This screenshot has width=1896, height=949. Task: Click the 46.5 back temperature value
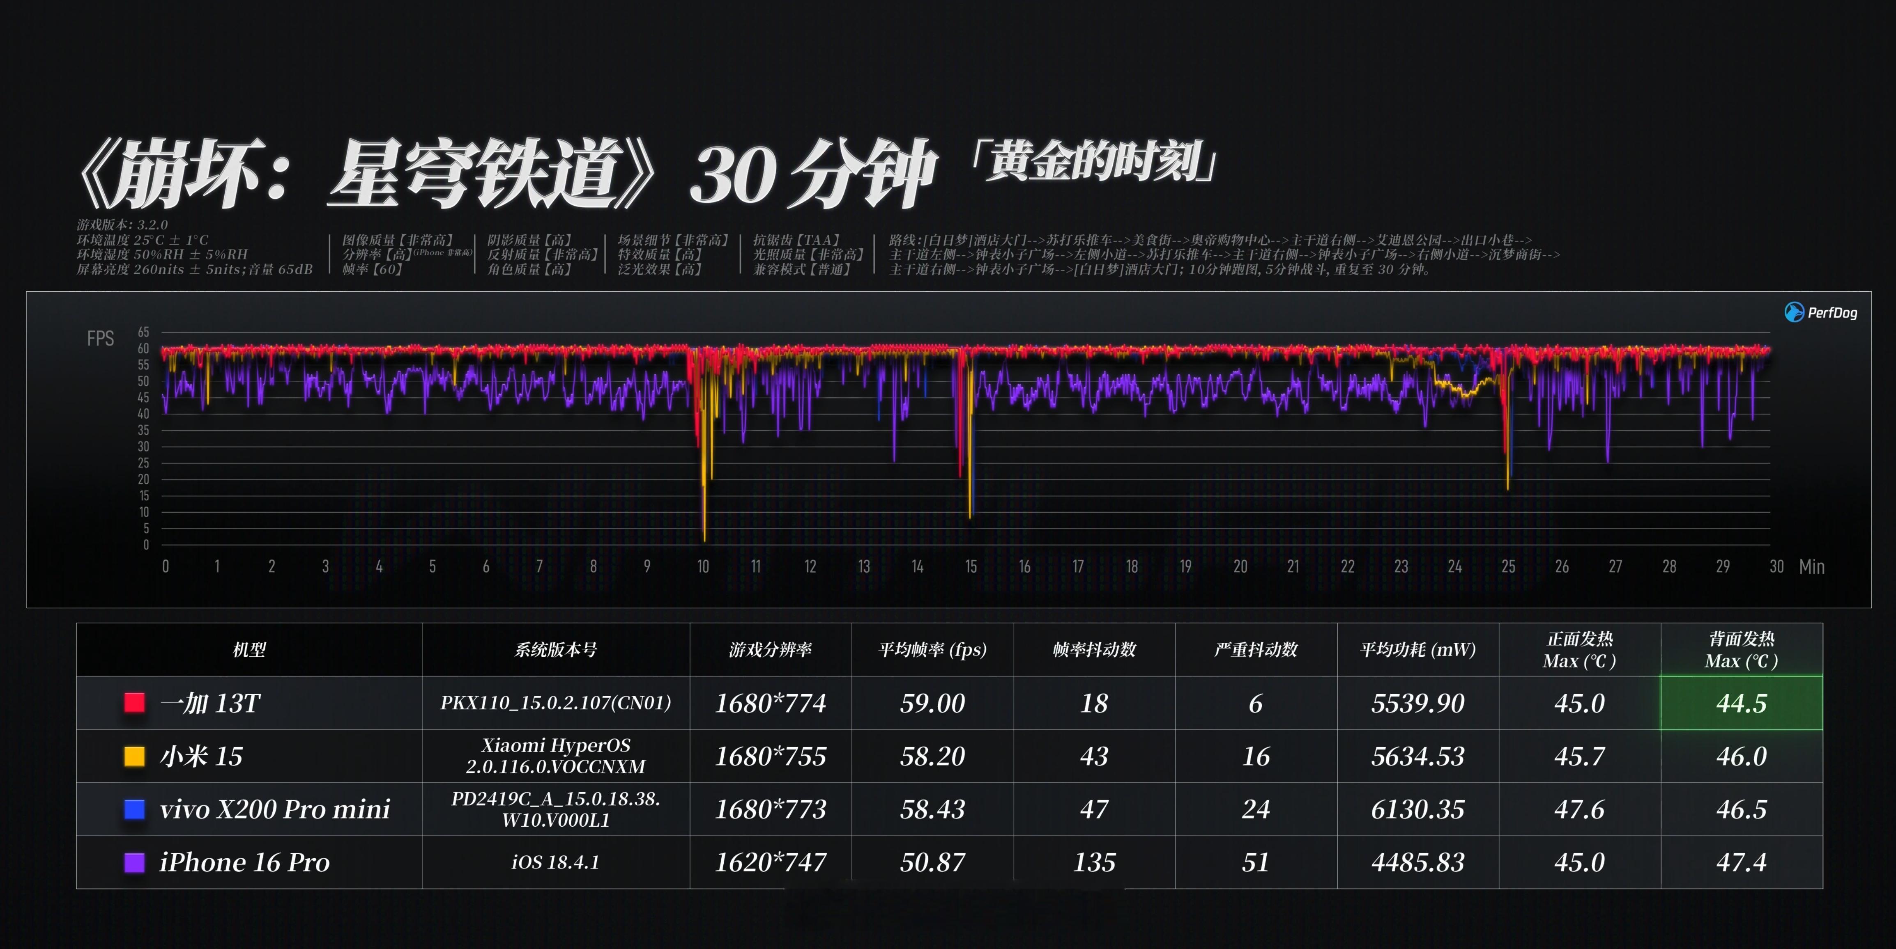(x=1742, y=809)
